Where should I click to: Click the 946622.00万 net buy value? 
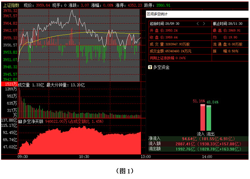[x=56, y=121]
